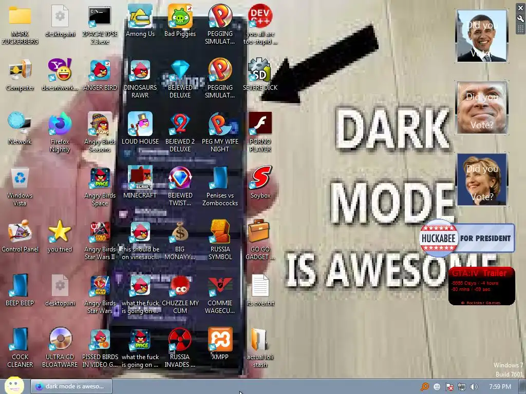
Task: Click the Huckabee For President gadget
Action: click(467, 238)
